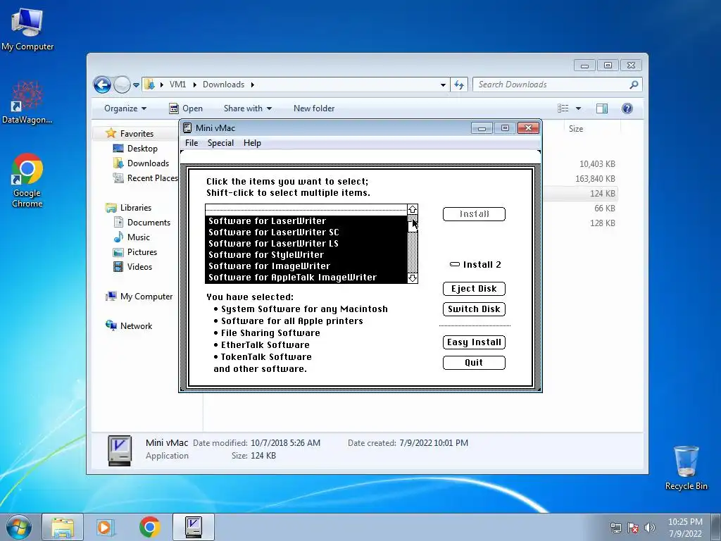The height and width of the screenshot is (541, 721).
Task: Launch Google Chrome from the desktop
Action: pyautogui.click(x=27, y=180)
